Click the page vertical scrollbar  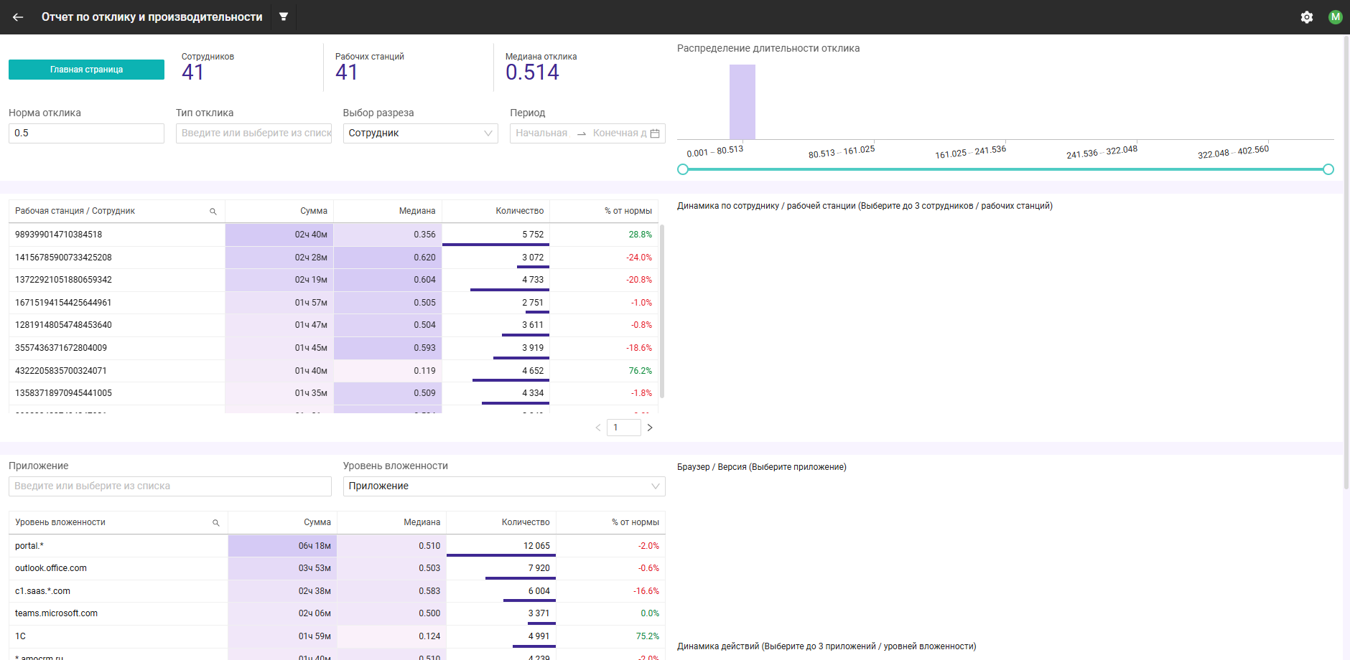click(1346, 263)
